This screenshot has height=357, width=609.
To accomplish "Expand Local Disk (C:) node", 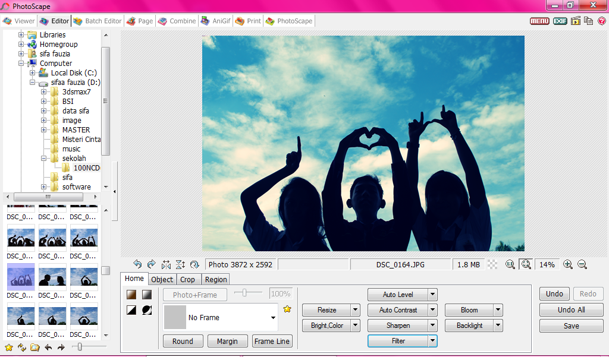I will [32, 72].
